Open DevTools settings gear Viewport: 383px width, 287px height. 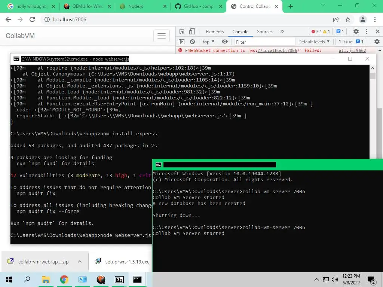(356, 31)
